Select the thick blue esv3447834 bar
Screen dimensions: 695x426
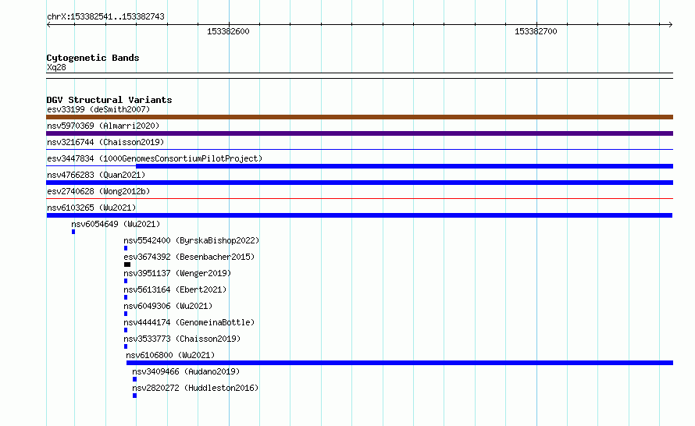(405, 166)
